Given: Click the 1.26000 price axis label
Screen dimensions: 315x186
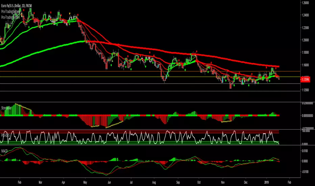Looking at the screenshot, I should (x=305, y=3).
